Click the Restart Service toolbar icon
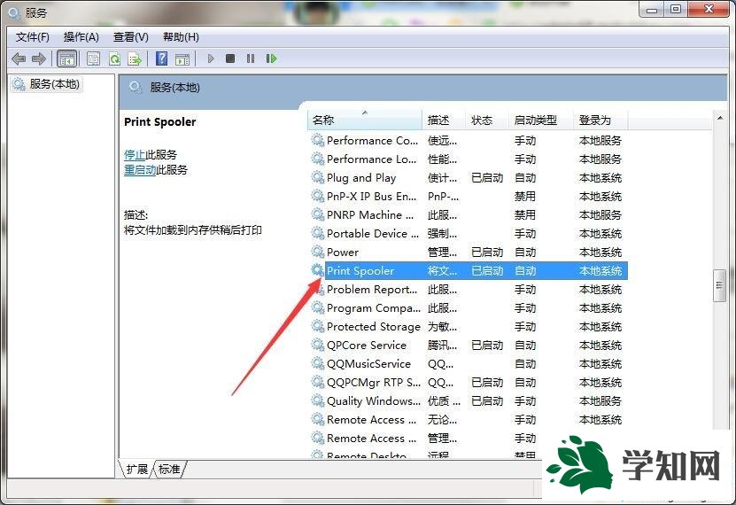This screenshot has width=736, height=505. 271,58
